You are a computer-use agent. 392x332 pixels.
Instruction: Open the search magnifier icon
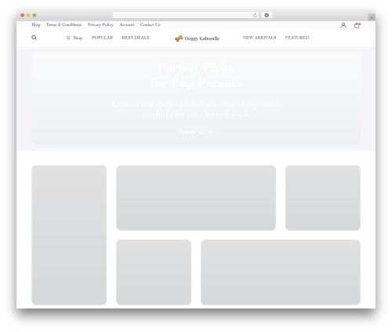(34, 38)
